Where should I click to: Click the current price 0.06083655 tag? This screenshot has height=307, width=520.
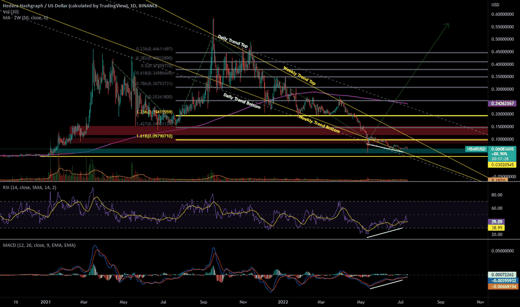point(502,149)
